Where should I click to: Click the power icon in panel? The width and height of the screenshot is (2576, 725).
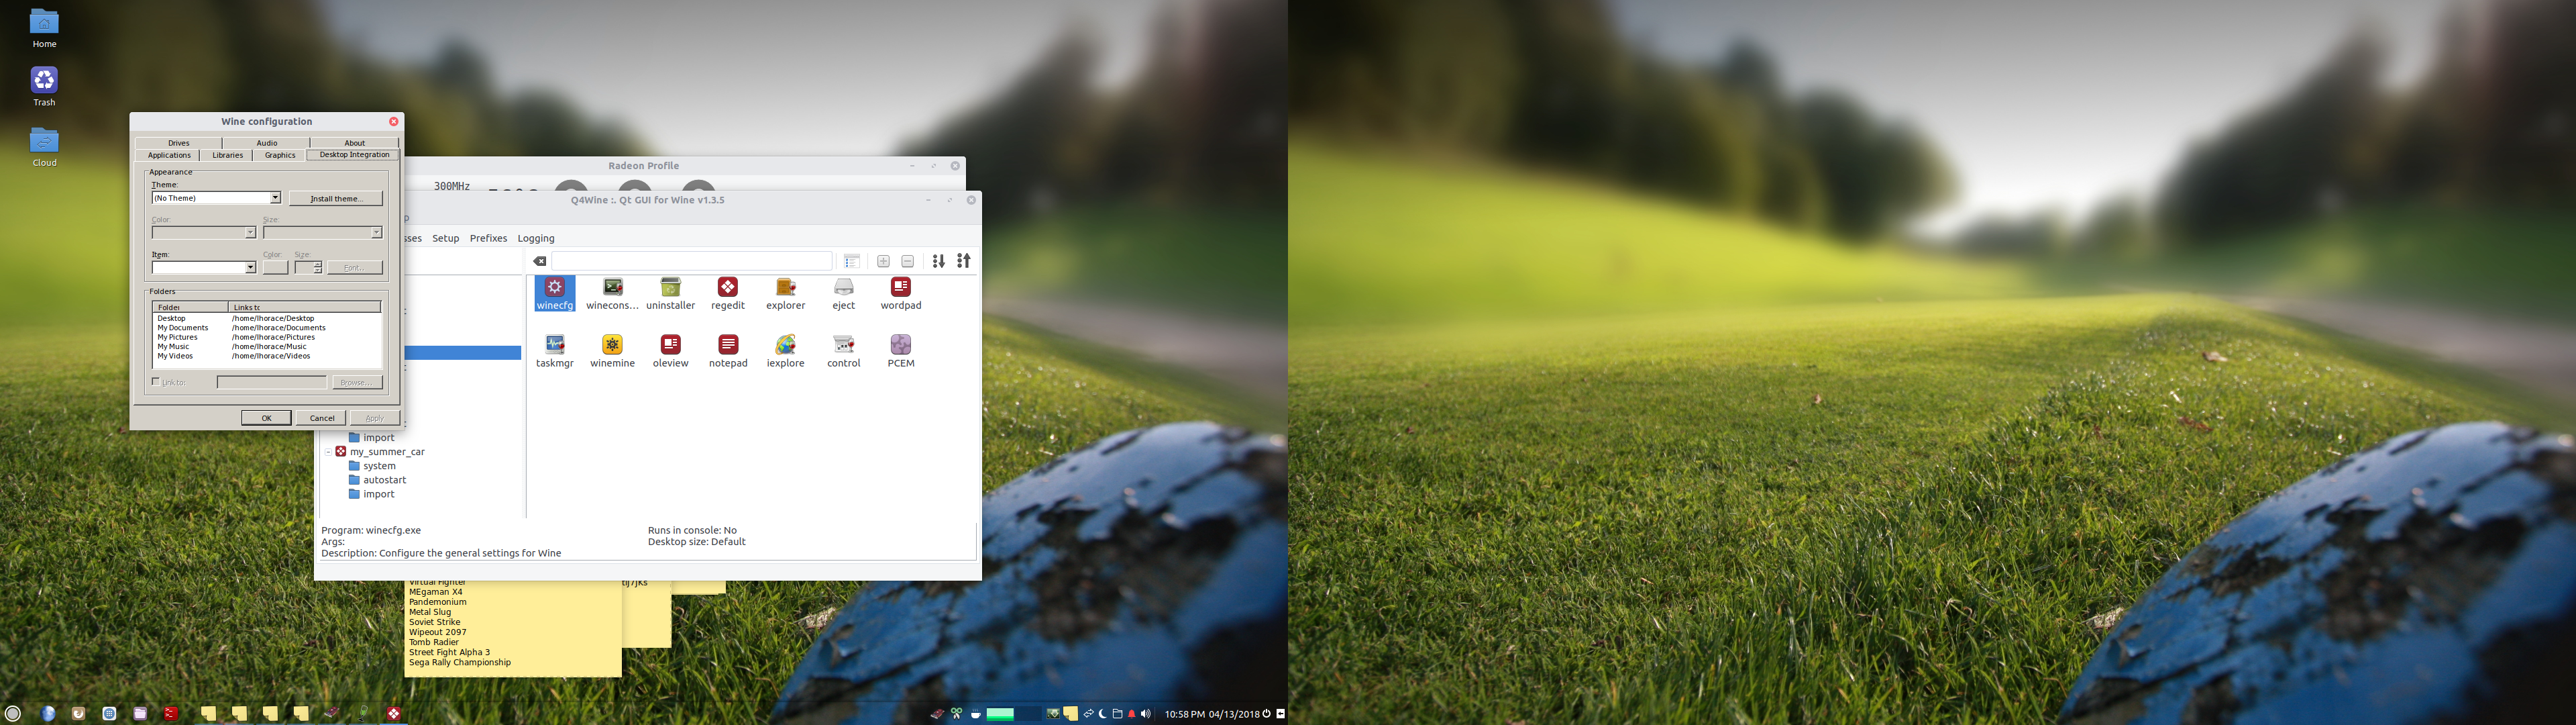[1266, 714]
